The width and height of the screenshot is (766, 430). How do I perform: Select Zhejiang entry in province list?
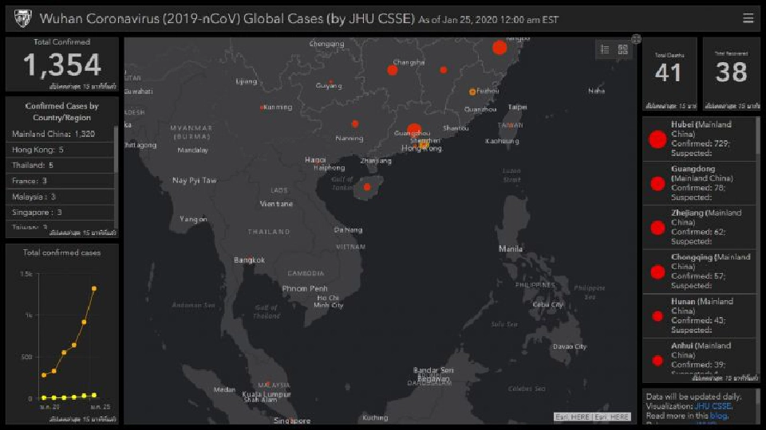click(x=699, y=227)
